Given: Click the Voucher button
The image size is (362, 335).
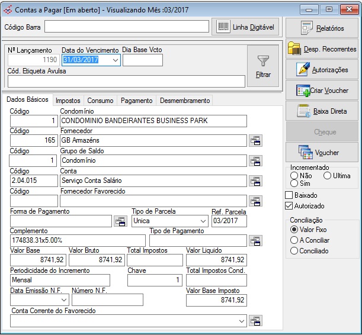Looking at the screenshot, I should (x=322, y=152).
